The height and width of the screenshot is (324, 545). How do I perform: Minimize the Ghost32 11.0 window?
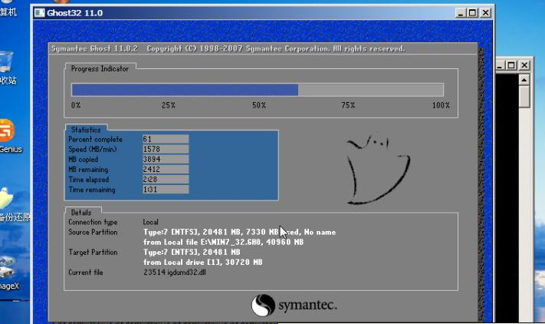[x=461, y=13]
